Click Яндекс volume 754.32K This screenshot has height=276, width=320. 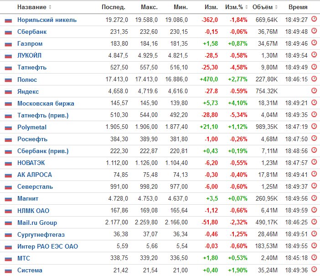267,91
